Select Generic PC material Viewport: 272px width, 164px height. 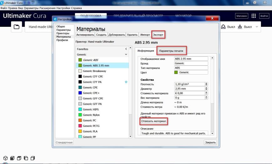coord(102,120)
